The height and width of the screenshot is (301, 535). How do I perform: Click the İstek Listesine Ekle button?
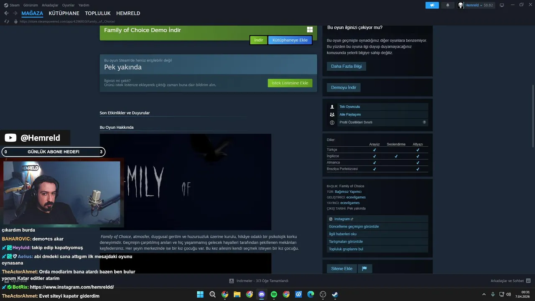pyautogui.click(x=290, y=83)
